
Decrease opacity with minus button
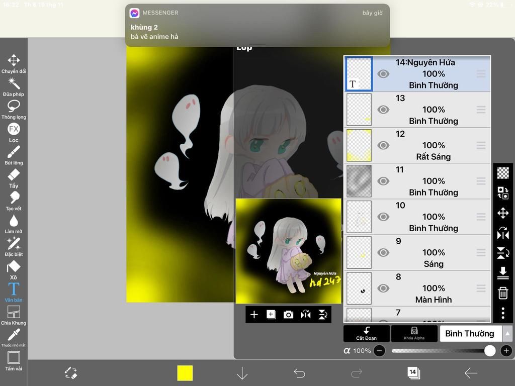[x=379, y=350]
